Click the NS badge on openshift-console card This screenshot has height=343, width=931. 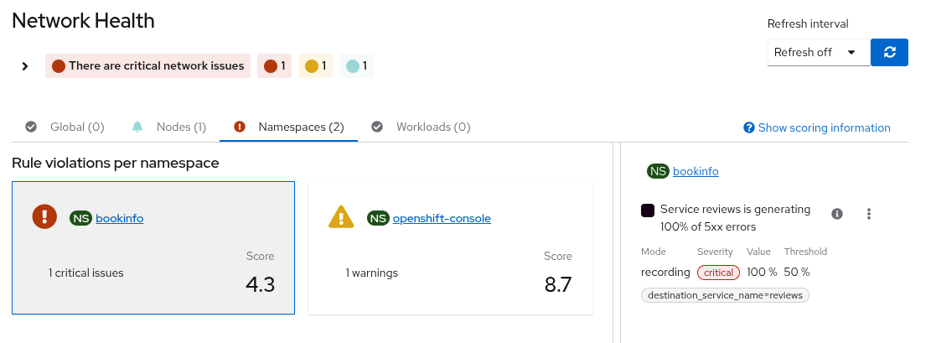click(x=378, y=218)
